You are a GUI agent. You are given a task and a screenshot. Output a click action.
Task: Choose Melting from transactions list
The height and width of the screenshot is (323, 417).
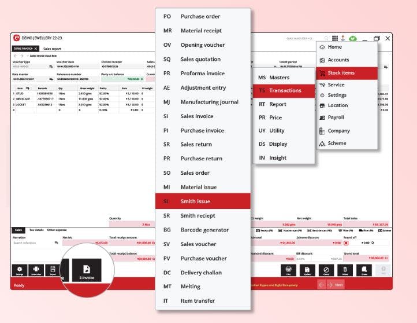click(203, 287)
